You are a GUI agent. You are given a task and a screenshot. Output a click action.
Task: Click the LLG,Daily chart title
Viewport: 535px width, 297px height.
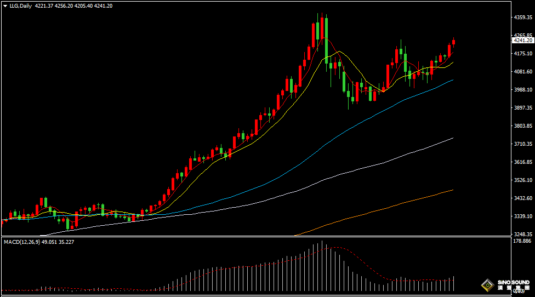[20, 6]
